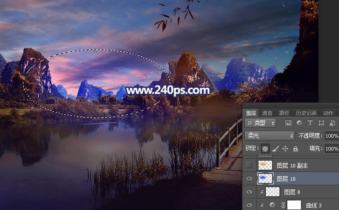
Task: Toggle visibility of 图层 8
Action: point(249,192)
